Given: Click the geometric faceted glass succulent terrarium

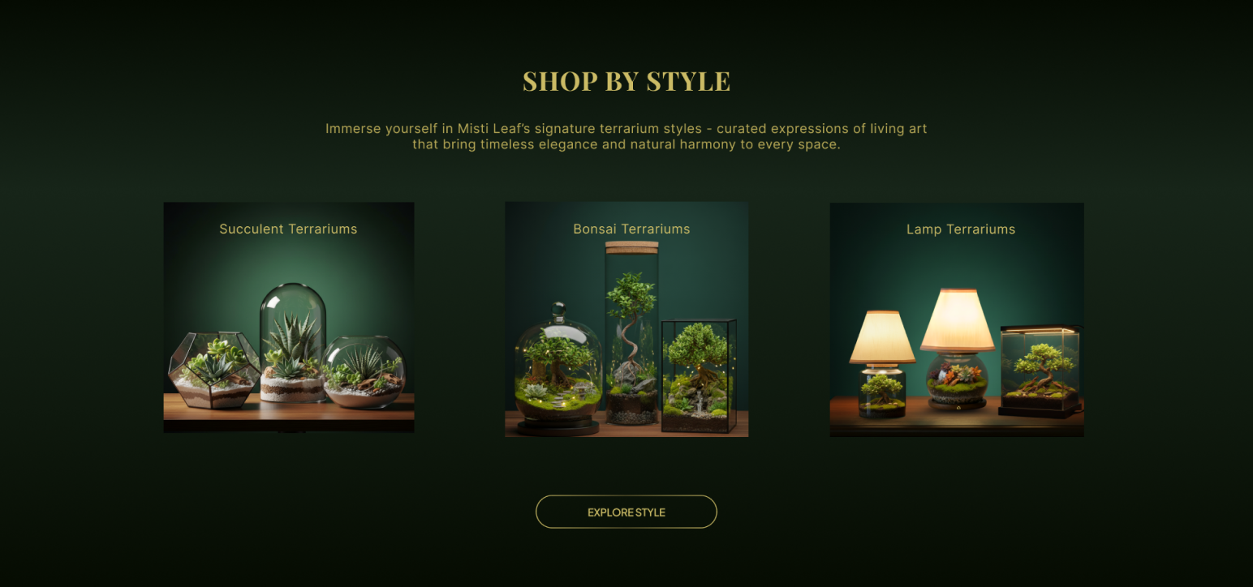Looking at the screenshot, I should [214, 370].
